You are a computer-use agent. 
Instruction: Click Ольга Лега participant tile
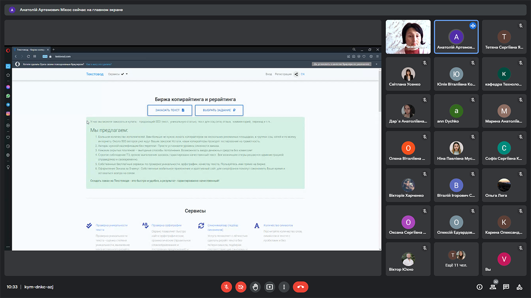click(504, 185)
